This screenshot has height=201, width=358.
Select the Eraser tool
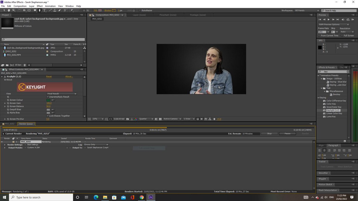point(59,10)
